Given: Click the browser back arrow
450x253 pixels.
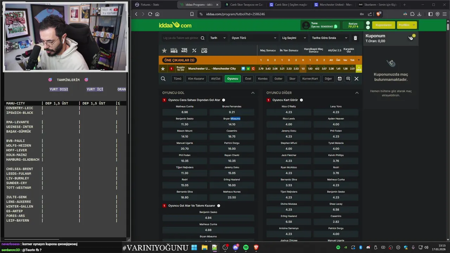Looking at the screenshot, I should point(136,14).
